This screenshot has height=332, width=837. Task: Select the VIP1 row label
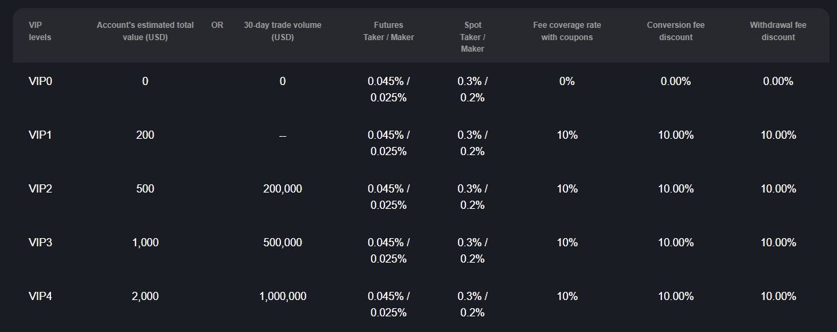tap(40, 135)
